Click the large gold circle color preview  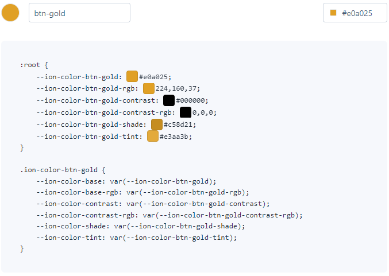pyautogui.click(x=10, y=13)
